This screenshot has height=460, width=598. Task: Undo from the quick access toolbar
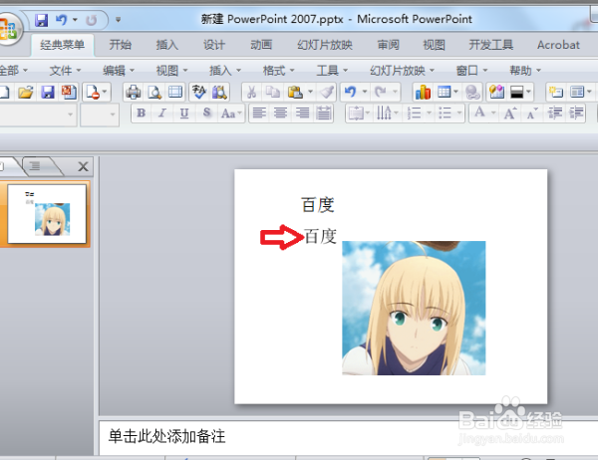click(61, 20)
